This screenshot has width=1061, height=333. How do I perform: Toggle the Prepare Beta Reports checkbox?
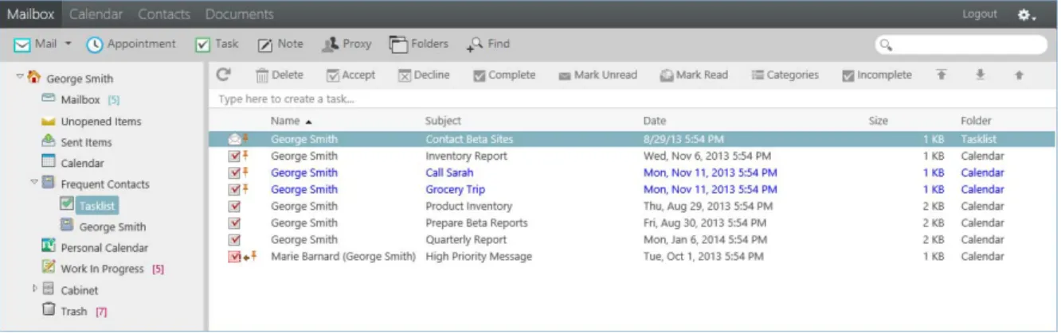(233, 223)
